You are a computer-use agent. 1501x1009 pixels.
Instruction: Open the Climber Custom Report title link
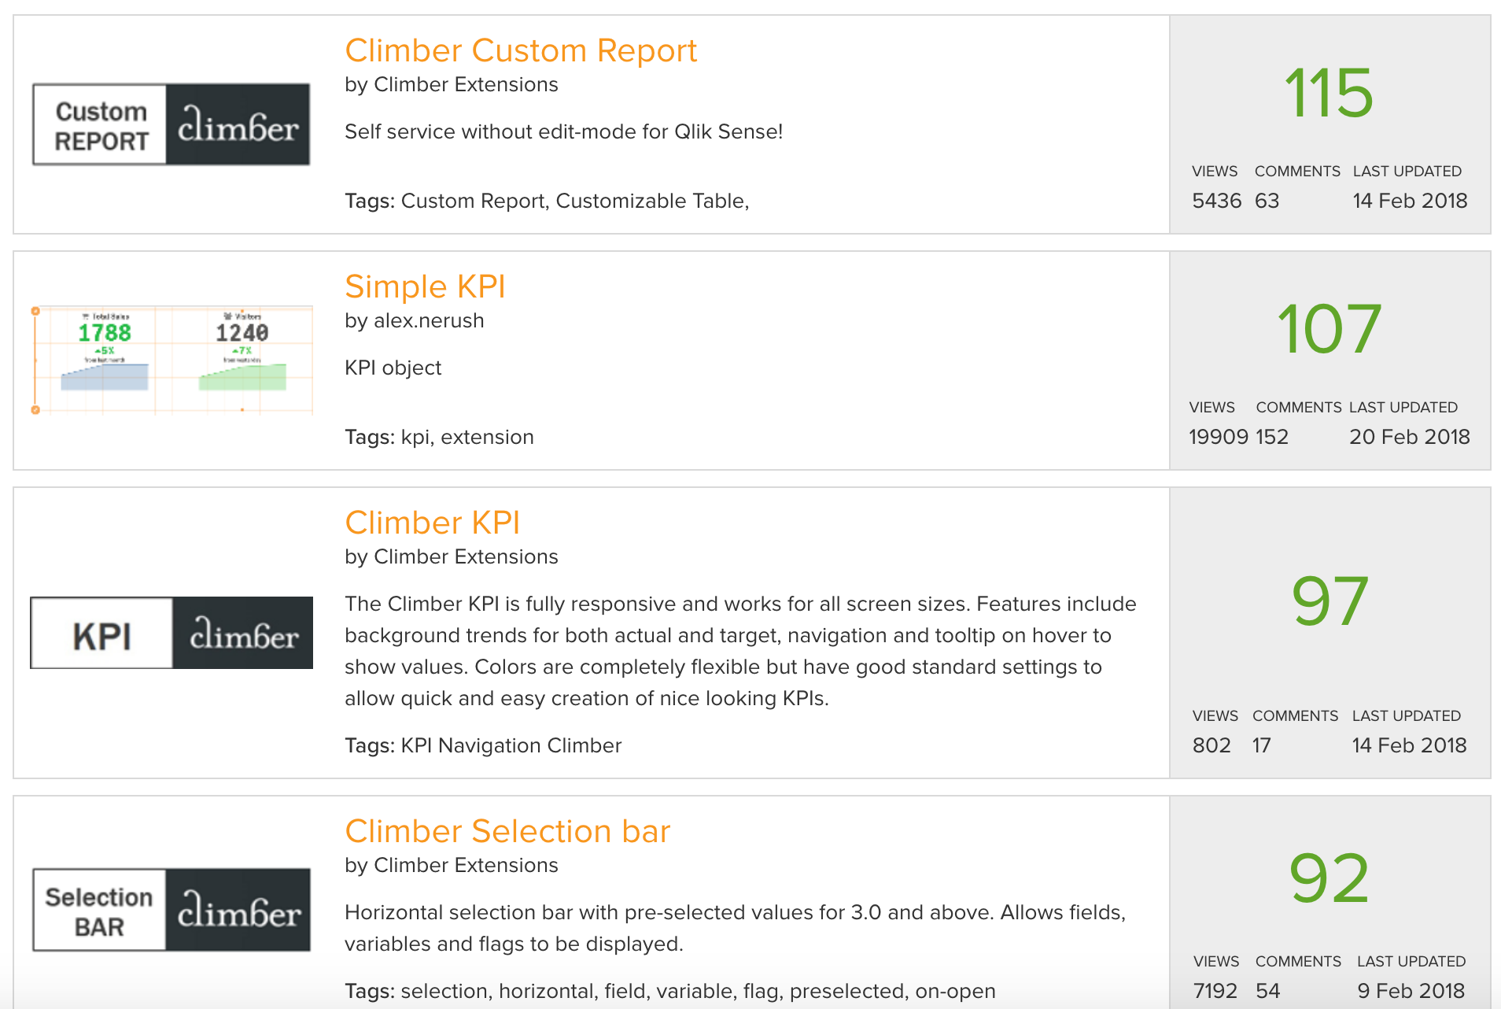[x=521, y=51]
